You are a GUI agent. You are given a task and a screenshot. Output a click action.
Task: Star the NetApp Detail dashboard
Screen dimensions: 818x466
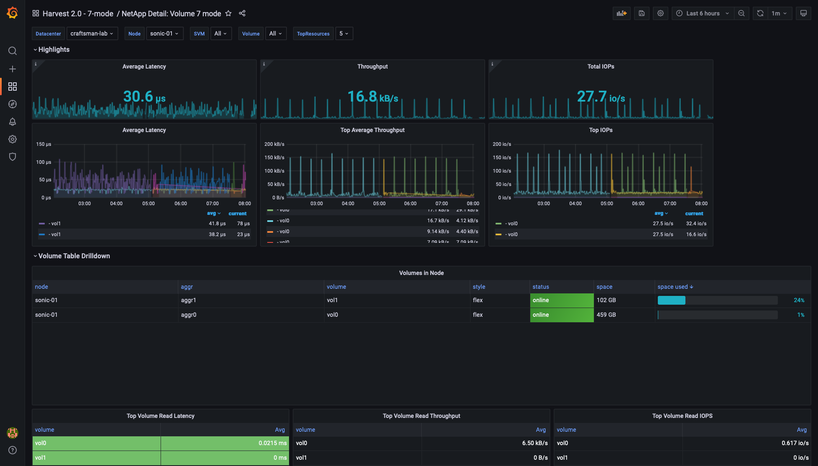[x=228, y=13]
